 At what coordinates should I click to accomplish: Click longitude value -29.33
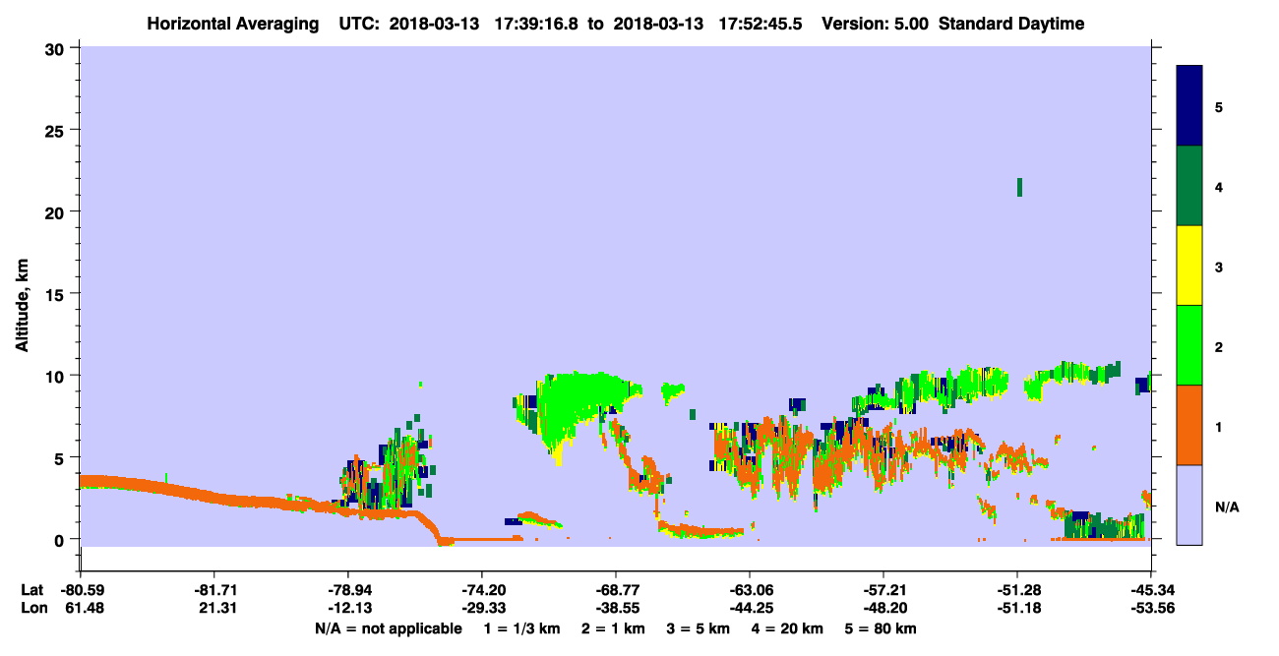(481, 609)
